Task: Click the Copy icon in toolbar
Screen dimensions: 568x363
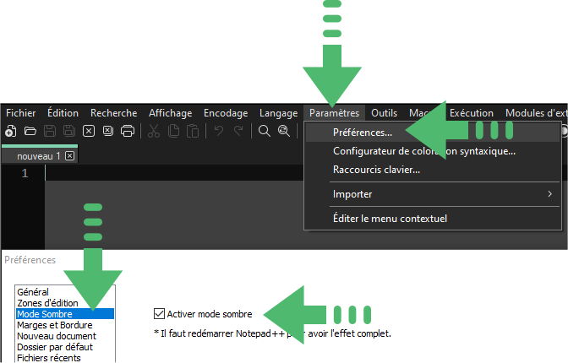Action: click(x=173, y=131)
